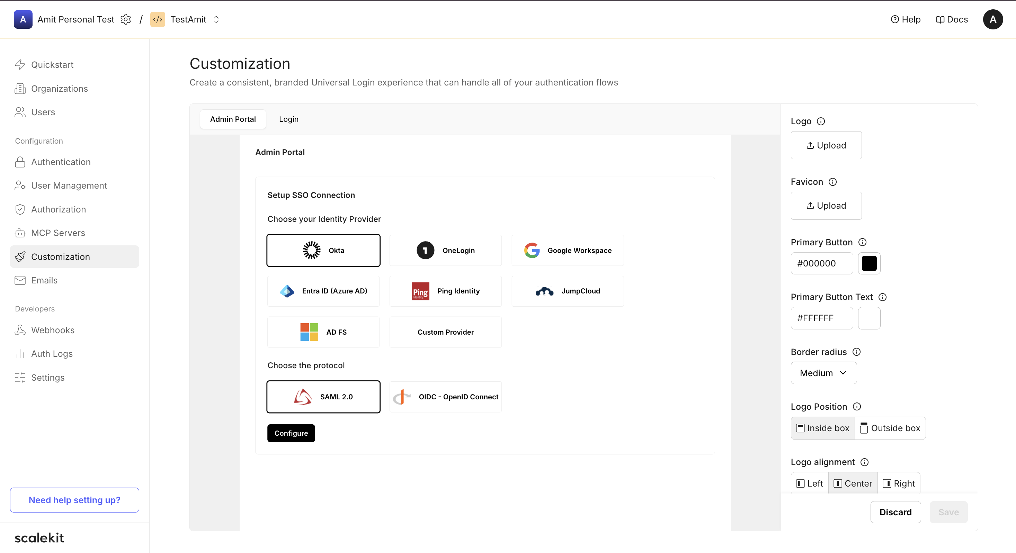This screenshot has height=553, width=1016.
Task: Click the Webhooks icon
Action: 20,330
